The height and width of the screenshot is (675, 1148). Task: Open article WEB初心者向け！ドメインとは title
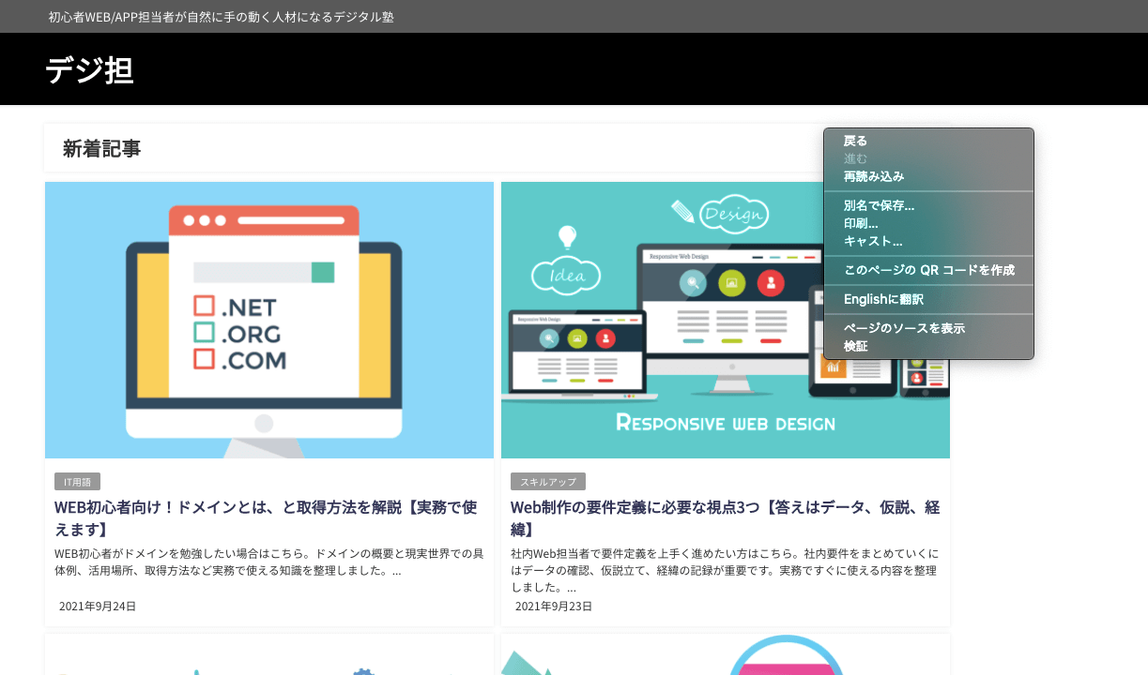point(266,518)
